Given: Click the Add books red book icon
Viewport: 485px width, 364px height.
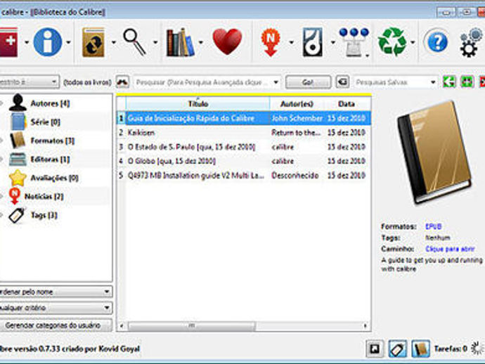Looking at the screenshot, I should click(x=8, y=41).
